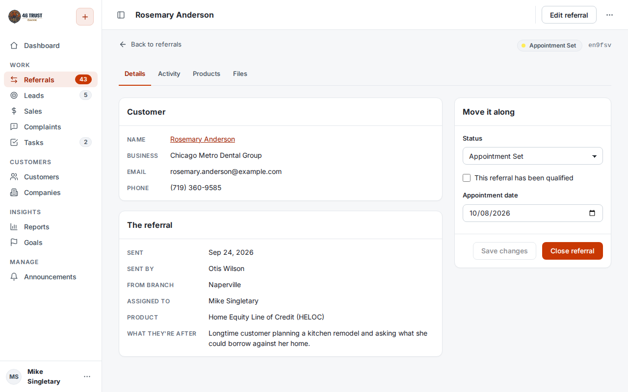The width and height of the screenshot is (628, 392).
Task: Click the Leads count badge 5
Action: click(x=85, y=95)
